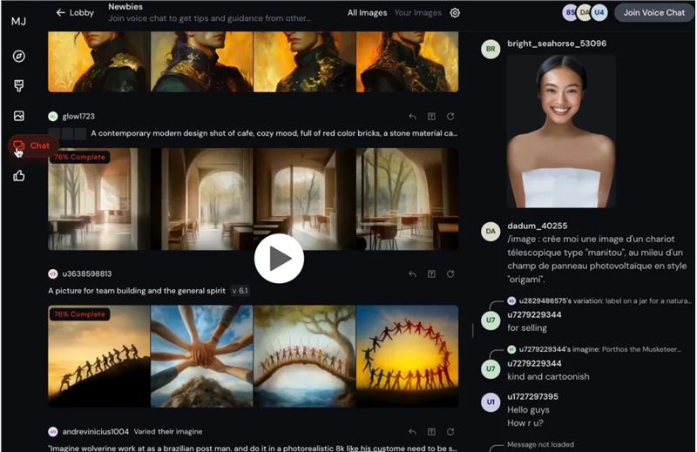Switch to the Your Images tab
This screenshot has height=452, width=697.
pyautogui.click(x=418, y=13)
